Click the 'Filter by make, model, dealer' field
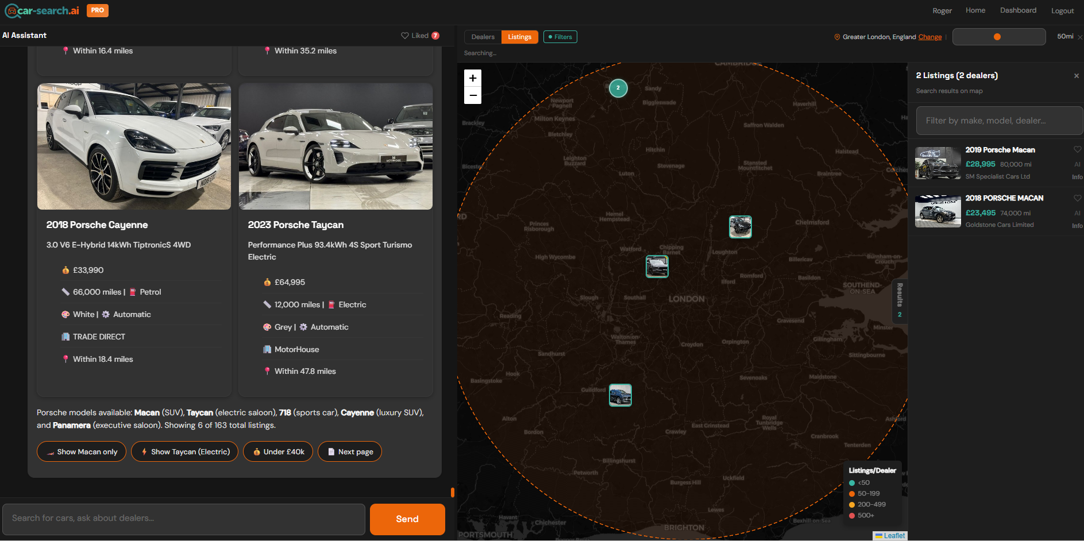 999,120
